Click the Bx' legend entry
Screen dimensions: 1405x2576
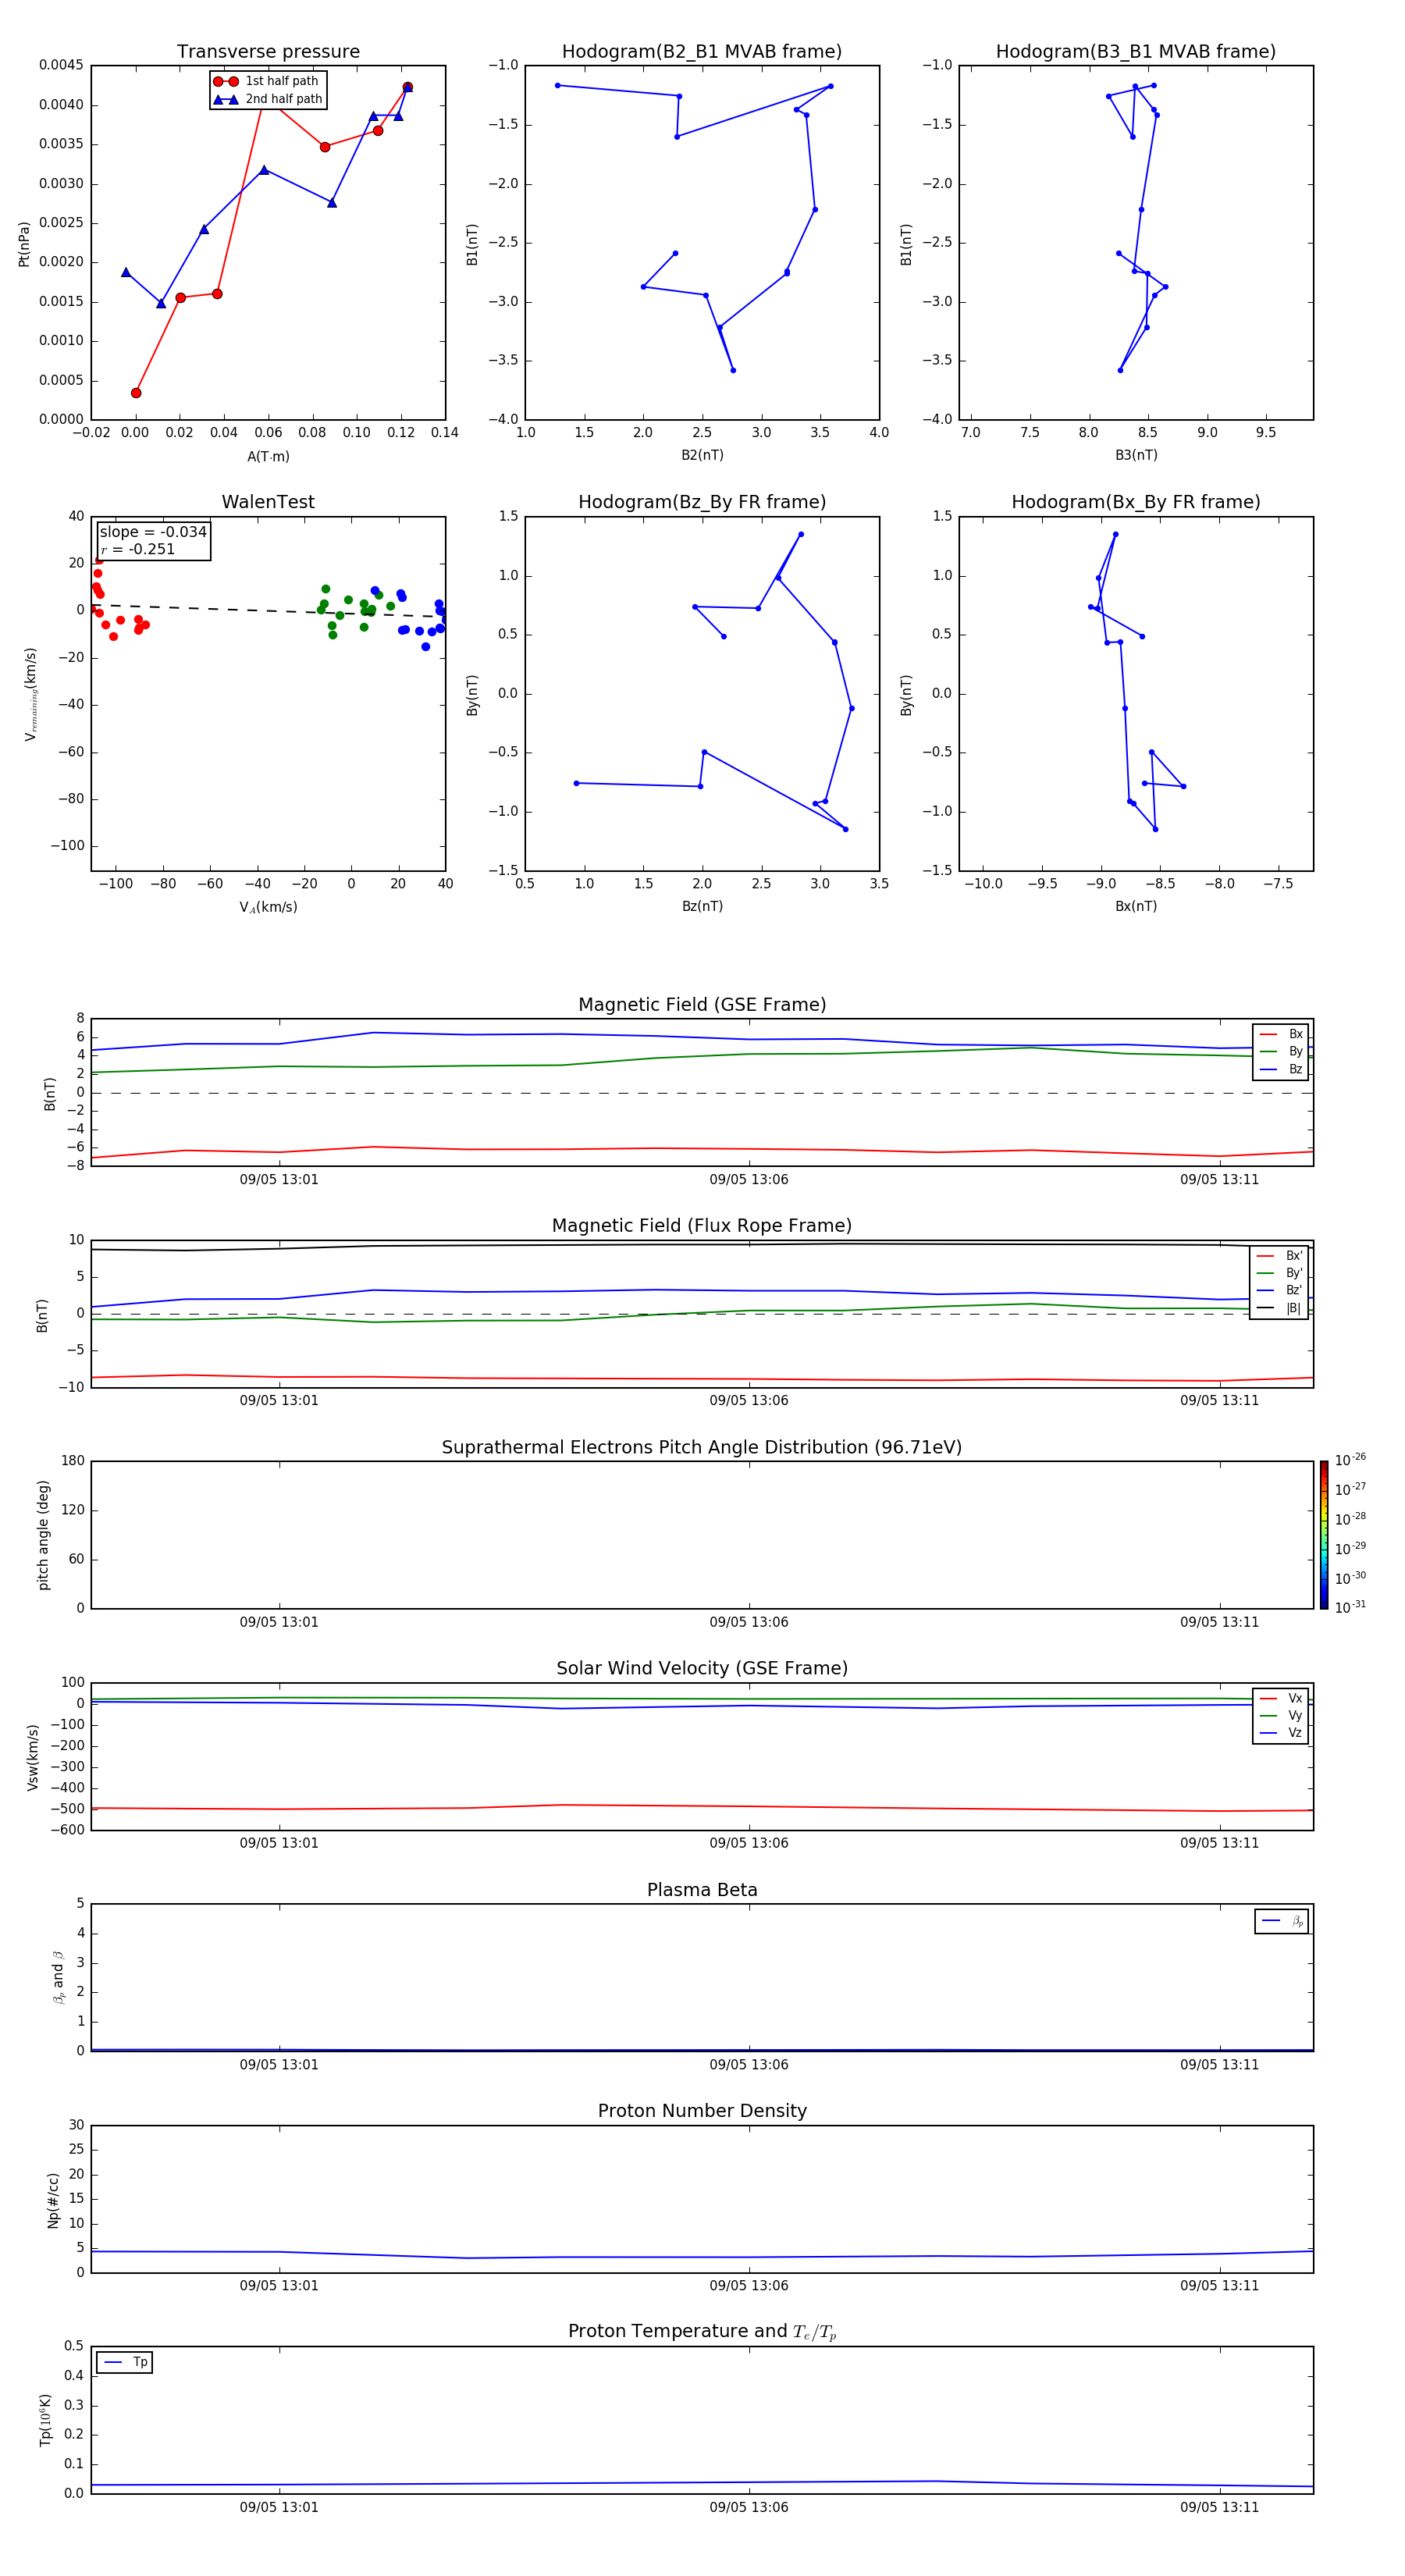(x=1280, y=1256)
